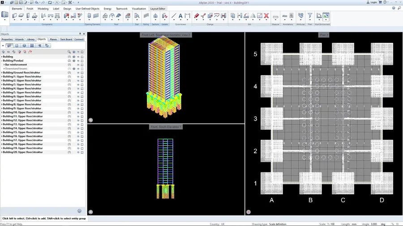Open the Visualization ribbon tab
The image size is (403, 226).
tap(139, 8)
